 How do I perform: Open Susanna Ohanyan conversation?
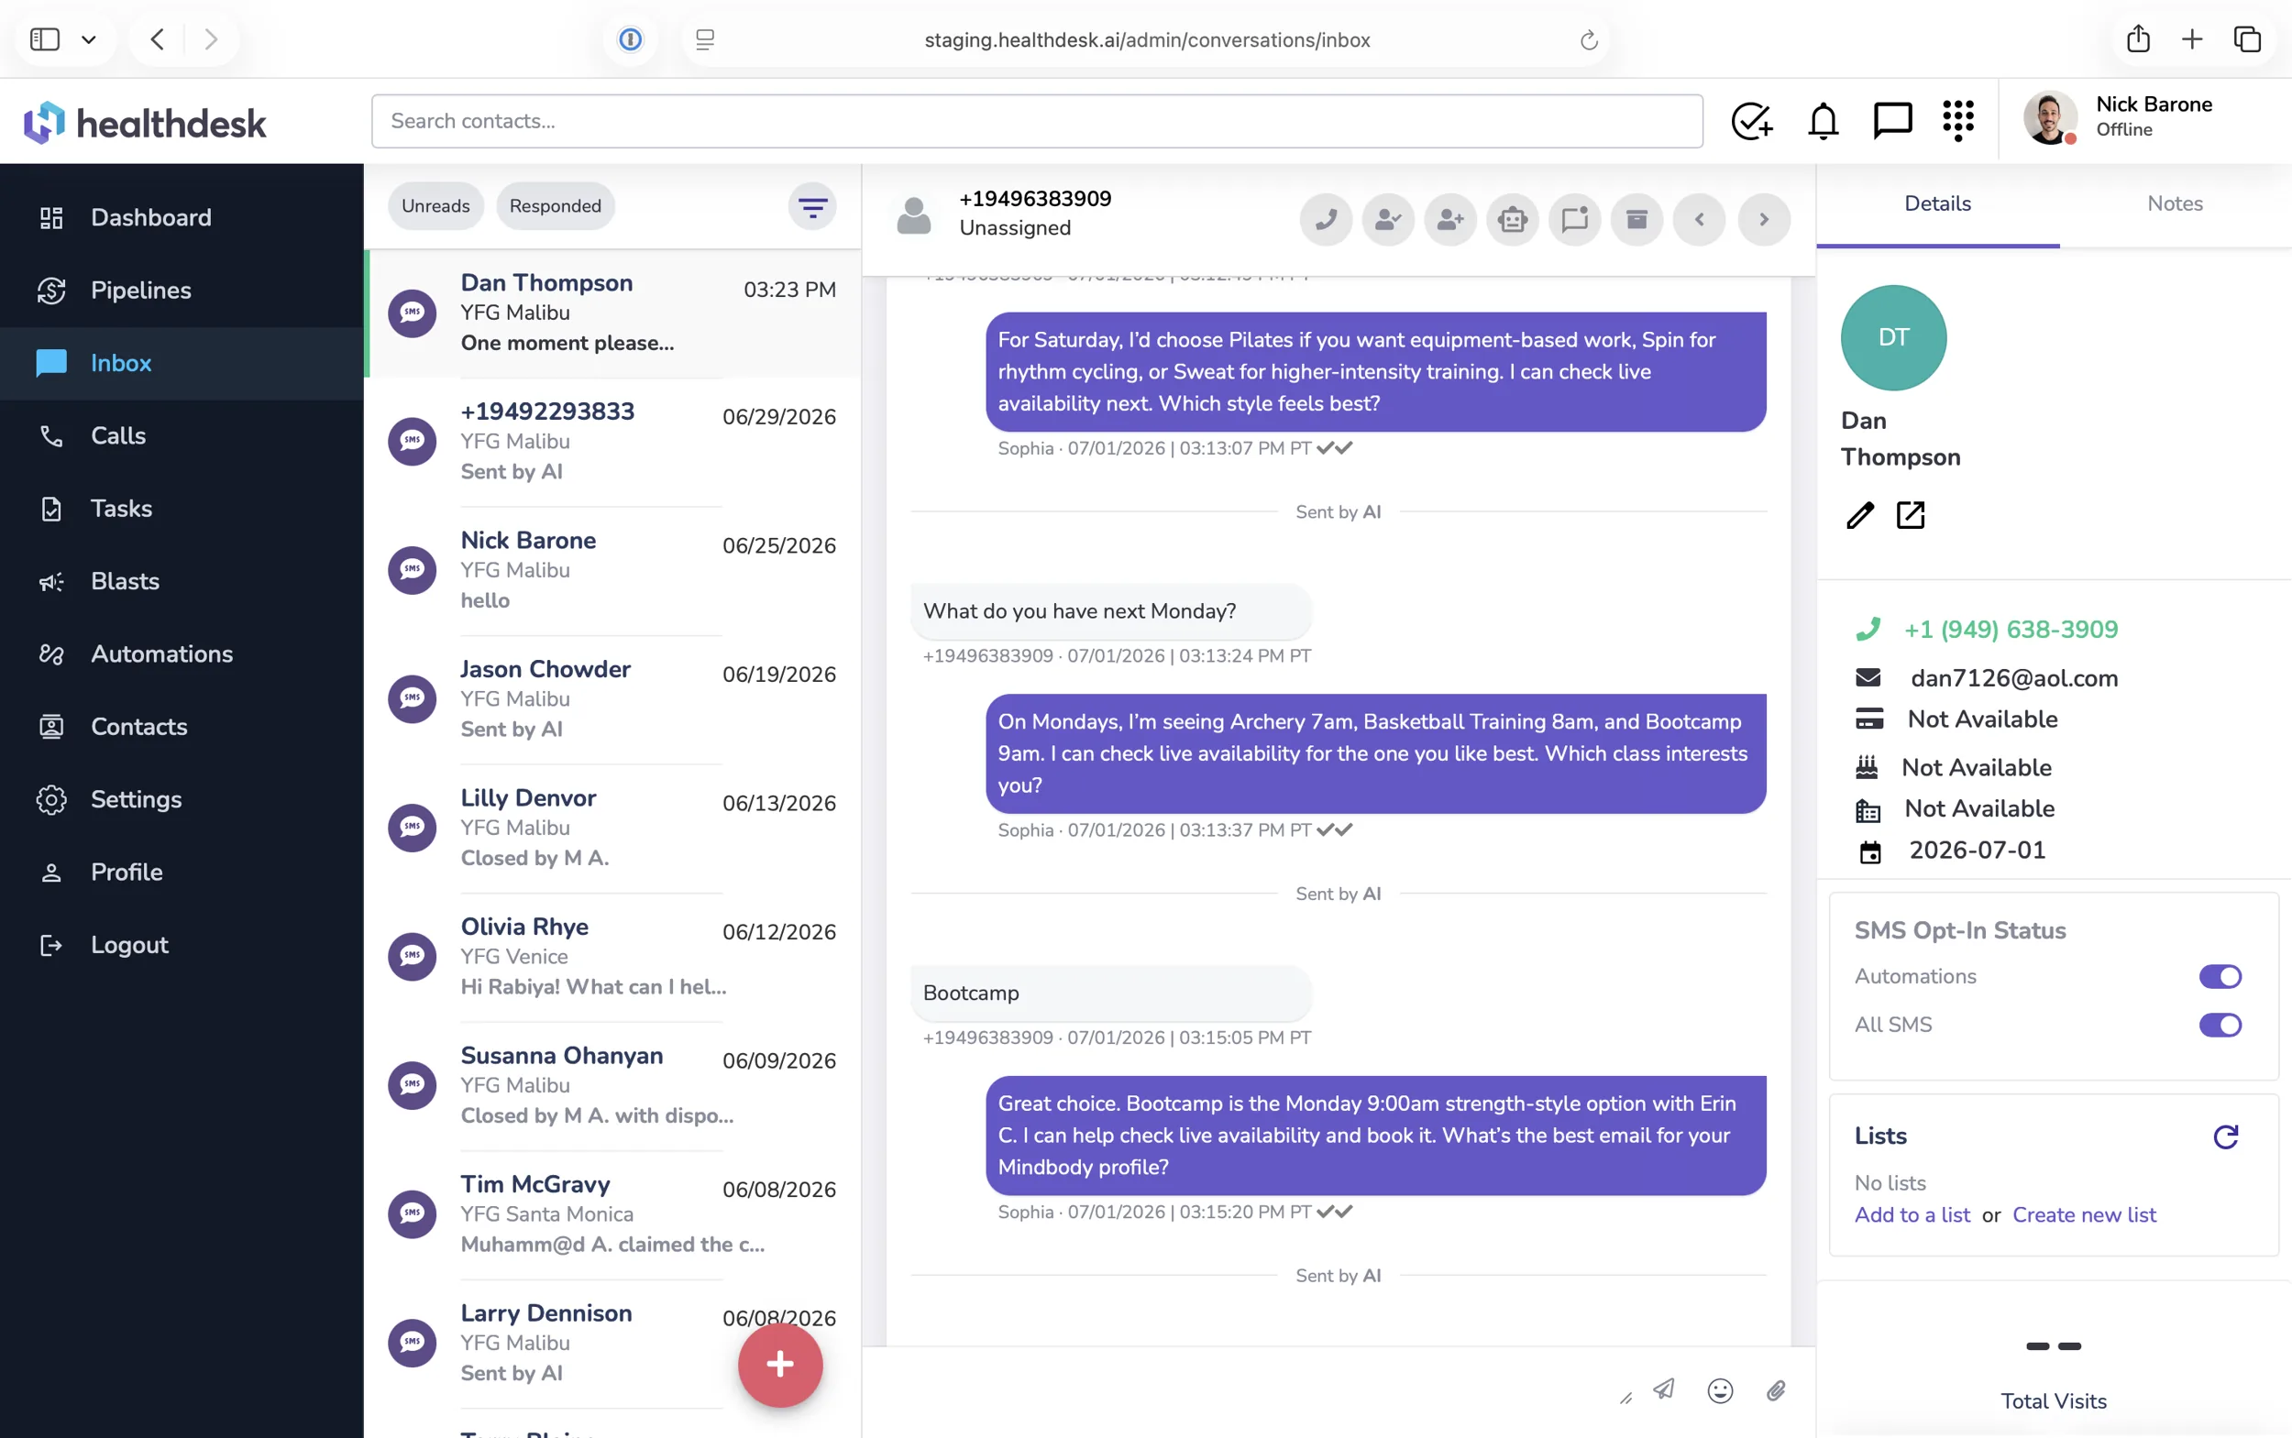(613, 1085)
